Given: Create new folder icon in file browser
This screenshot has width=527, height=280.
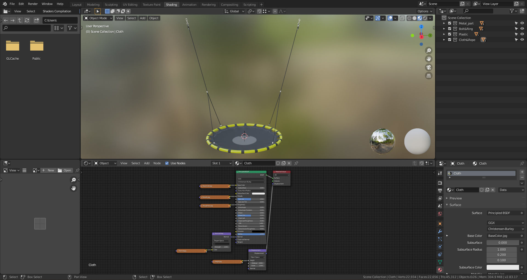Looking at the screenshot, I should [x=36, y=20].
